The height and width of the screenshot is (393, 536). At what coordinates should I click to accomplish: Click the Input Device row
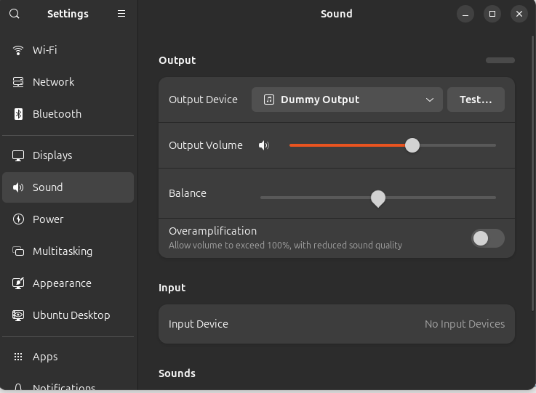tap(336, 324)
